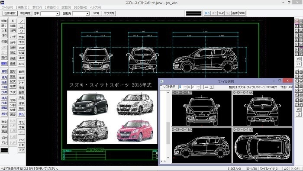Choose the 文字 text tool
The height and width of the screenshot is (171, 303).
tap(22, 37)
